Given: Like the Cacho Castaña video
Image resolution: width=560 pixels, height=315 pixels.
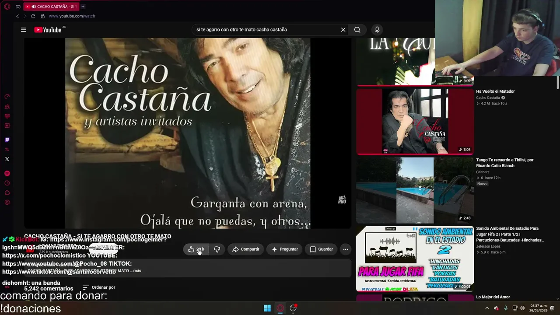Looking at the screenshot, I should click(196, 249).
